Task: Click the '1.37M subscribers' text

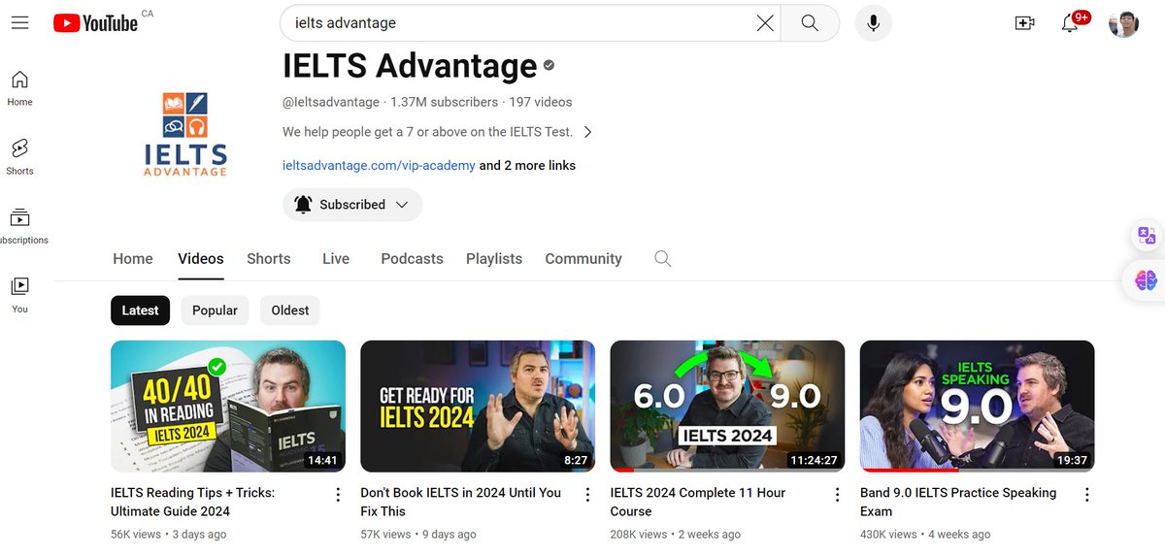Action: pos(444,102)
